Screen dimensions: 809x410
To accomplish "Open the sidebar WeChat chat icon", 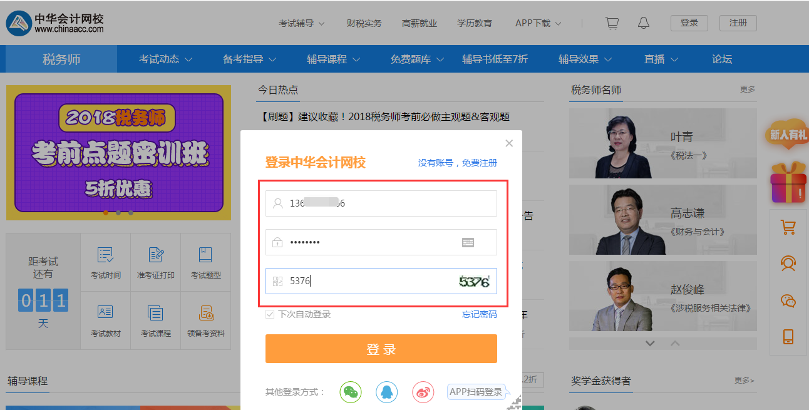I will pos(788,300).
